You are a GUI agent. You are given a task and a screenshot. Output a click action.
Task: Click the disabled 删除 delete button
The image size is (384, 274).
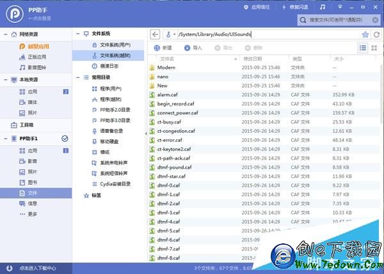[x=253, y=48]
